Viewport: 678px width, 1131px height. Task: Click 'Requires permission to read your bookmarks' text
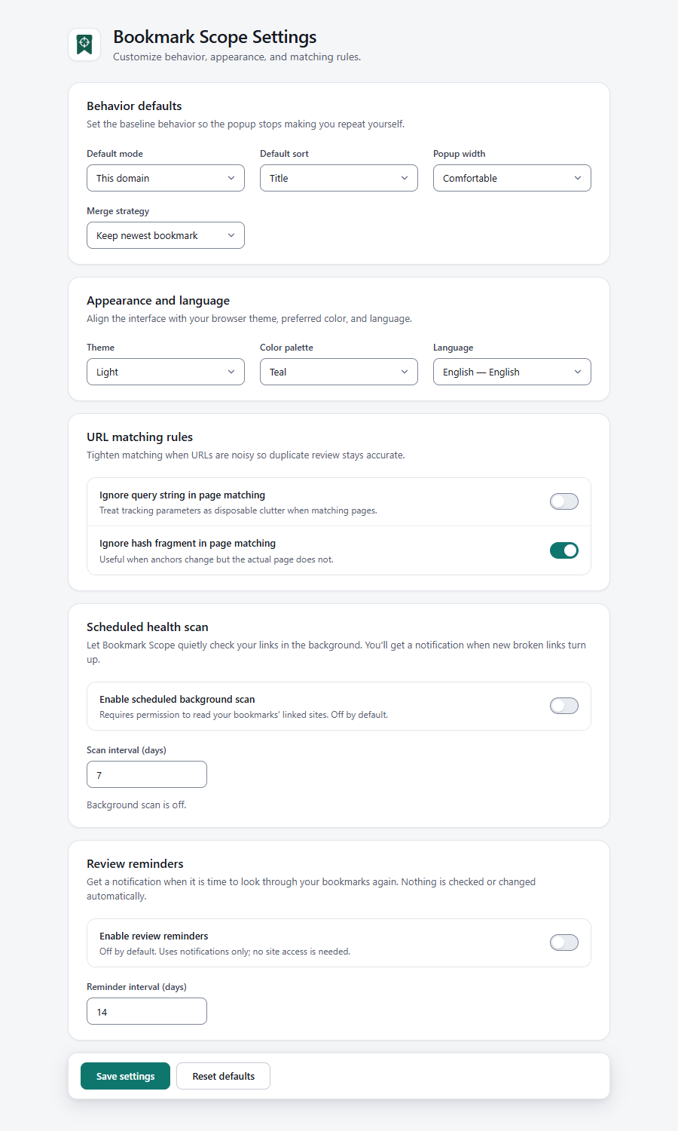pos(243,715)
